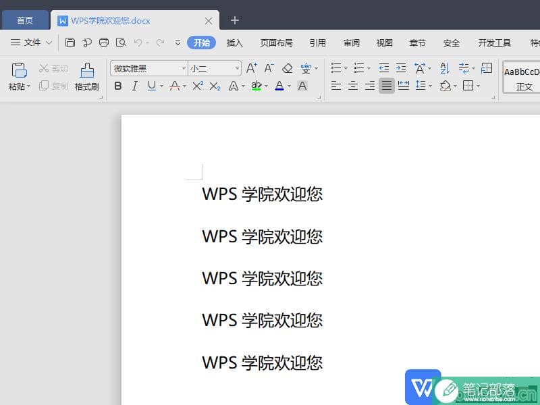Open the 粘贴 paste options arrow

click(28, 86)
